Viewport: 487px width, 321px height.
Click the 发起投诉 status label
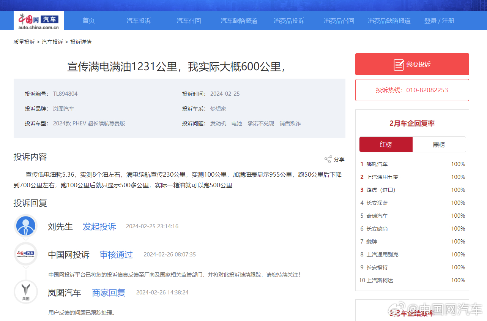pyautogui.click(x=99, y=226)
